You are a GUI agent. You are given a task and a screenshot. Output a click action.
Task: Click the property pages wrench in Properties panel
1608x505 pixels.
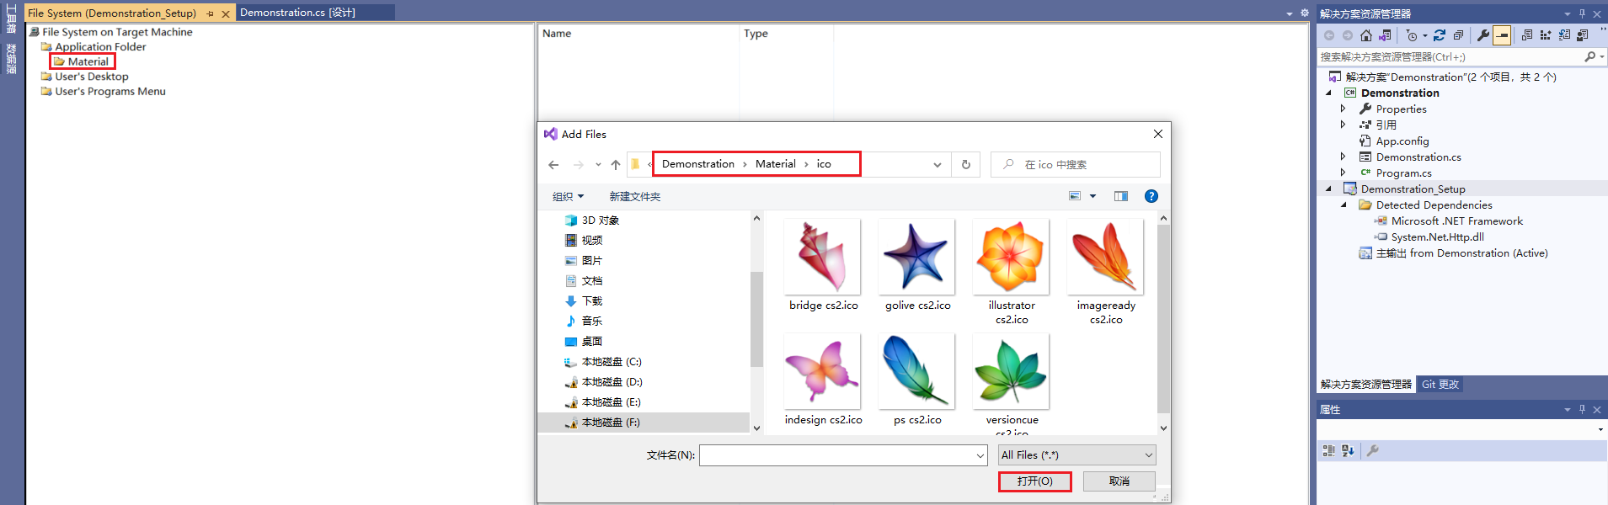point(1373,451)
